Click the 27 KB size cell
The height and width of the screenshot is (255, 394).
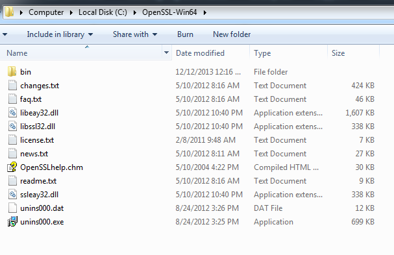[x=365, y=154]
